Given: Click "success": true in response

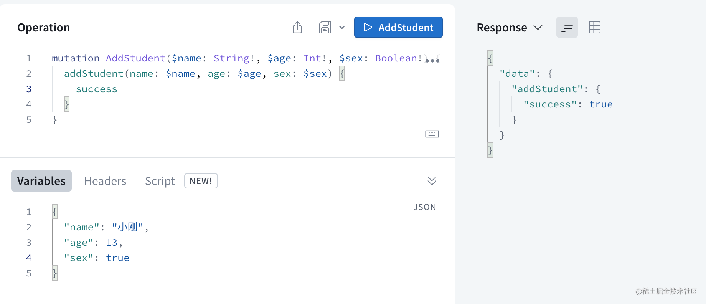Looking at the screenshot, I should pyautogui.click(x=568, y=104).
